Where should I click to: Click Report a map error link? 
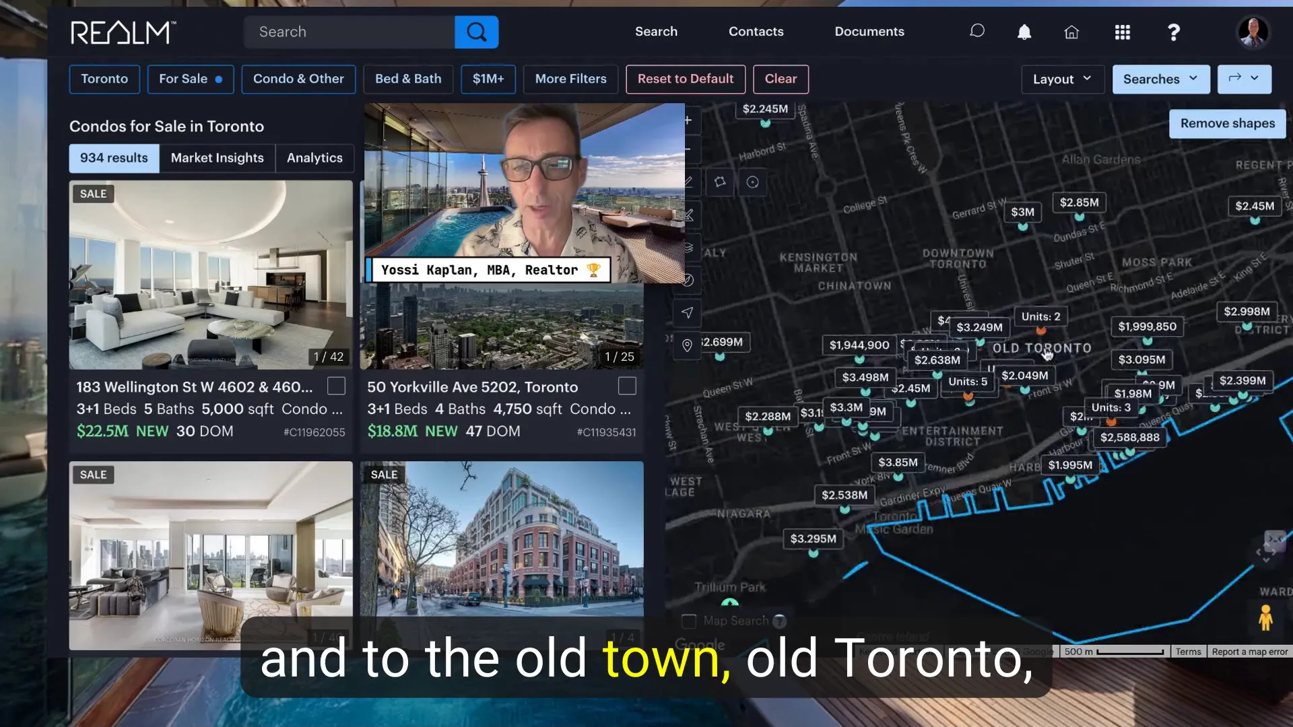1249,652
